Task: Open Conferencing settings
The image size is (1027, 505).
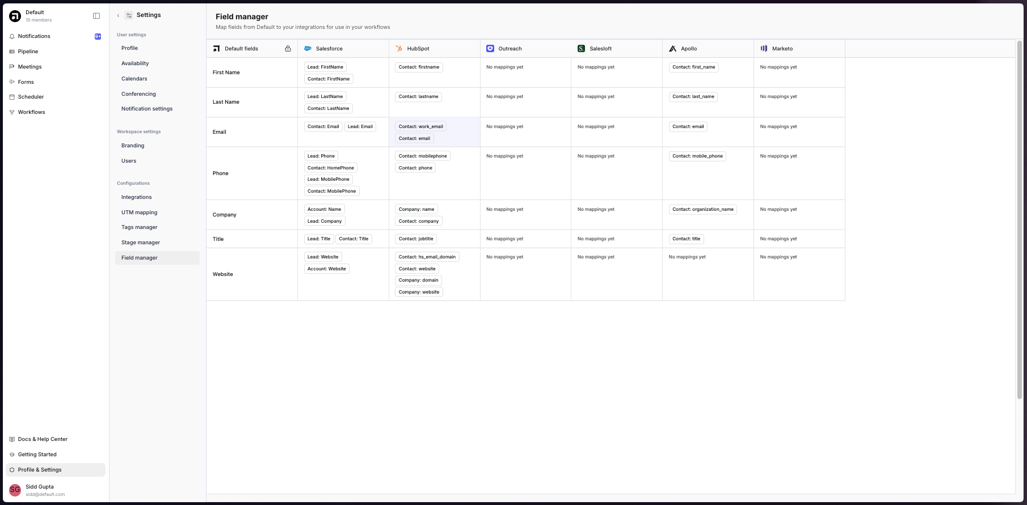Action: click(138, 94)
